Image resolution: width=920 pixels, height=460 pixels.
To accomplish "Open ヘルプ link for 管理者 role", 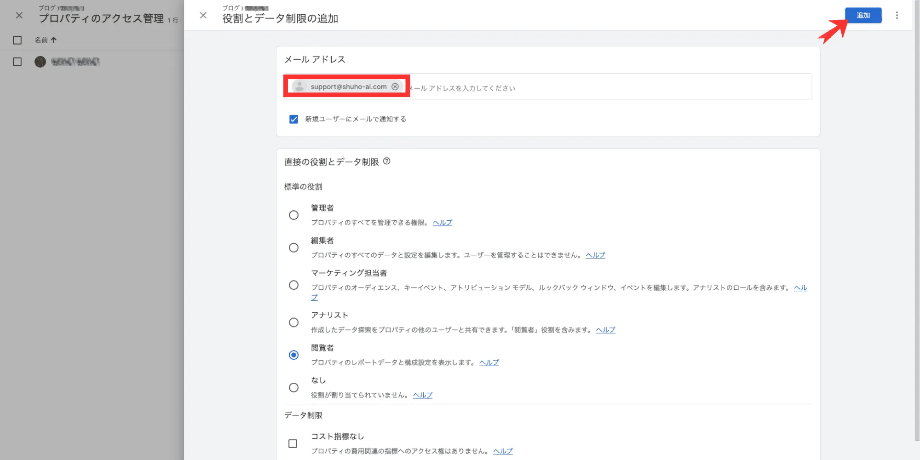I will click(443, 223).
